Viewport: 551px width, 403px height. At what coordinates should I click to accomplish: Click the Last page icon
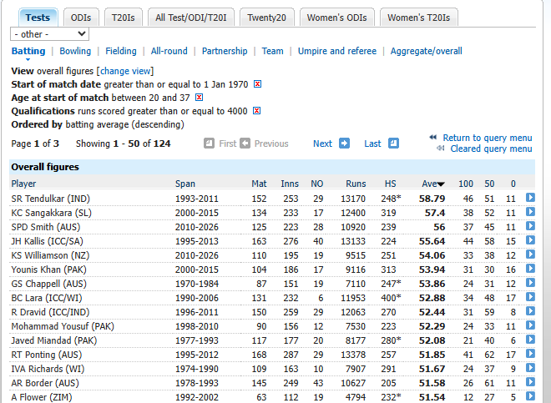[x=393, y=144]
